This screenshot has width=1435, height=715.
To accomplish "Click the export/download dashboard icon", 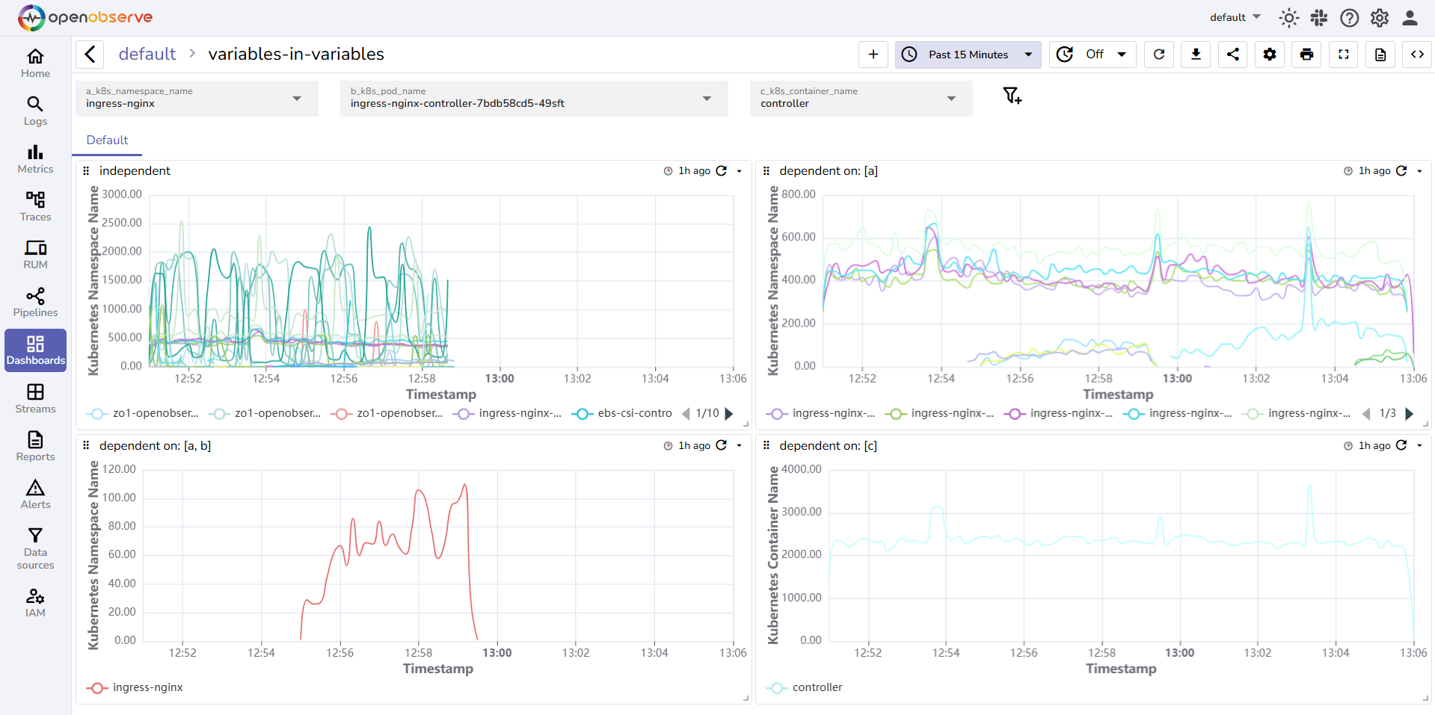I will (1195, 54).
